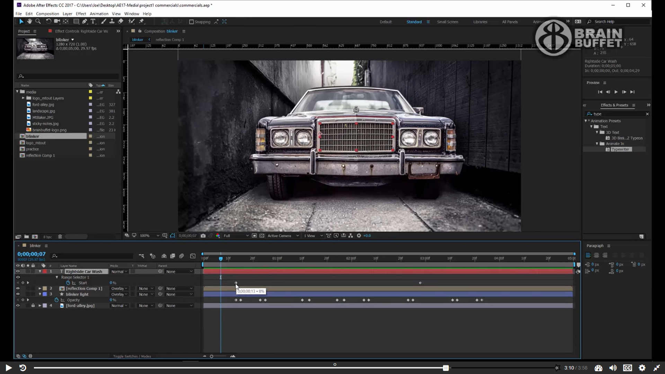The image size is (665, 374).
Task: Open the magnification 100% dropdown
Action: (150, 236)
